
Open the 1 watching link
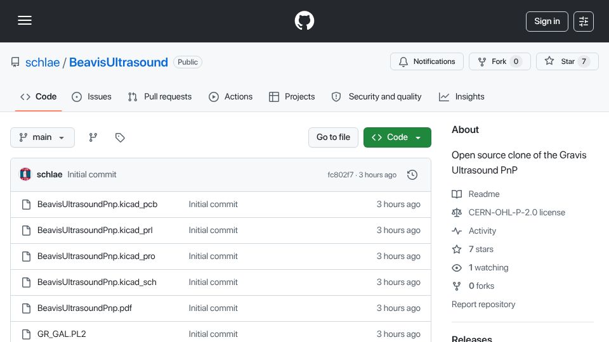488,267
